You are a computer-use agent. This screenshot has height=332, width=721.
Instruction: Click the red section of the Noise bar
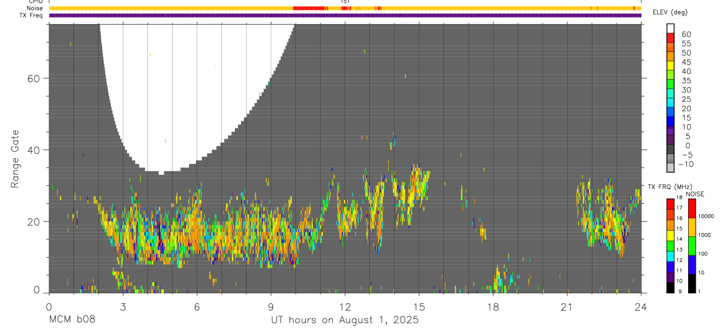coord(309,8)
